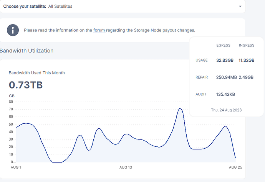265x182 pixels.
Task: Click the 0.73TB bandwidth total
Action: (26, 85)
